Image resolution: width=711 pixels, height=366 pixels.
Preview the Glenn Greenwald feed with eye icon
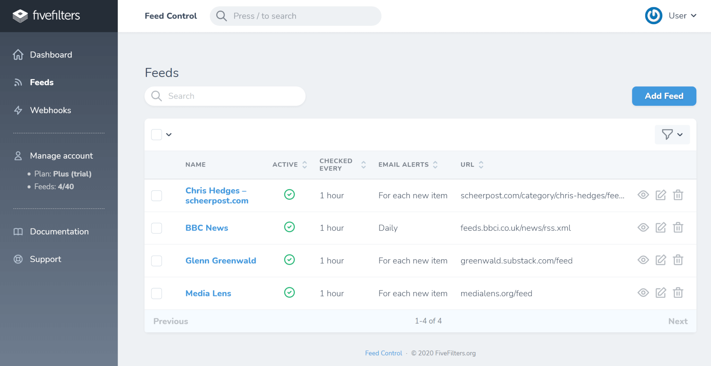(643, 260)
